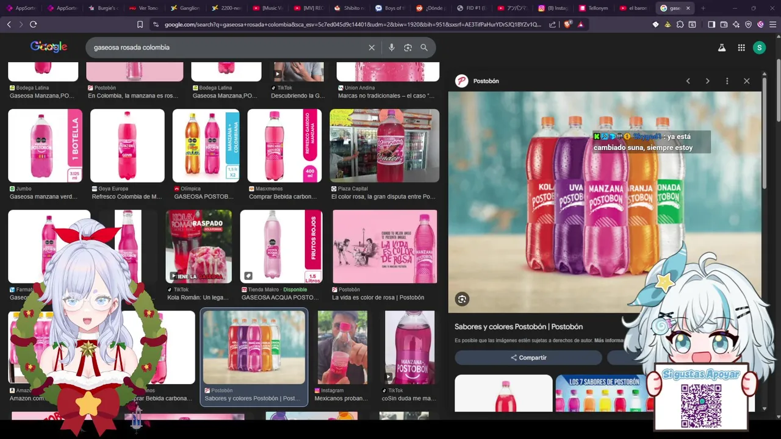Open Google Search Labs flask icon
The height and width of the screenshot is (439, 781).
tap(722, 48)
